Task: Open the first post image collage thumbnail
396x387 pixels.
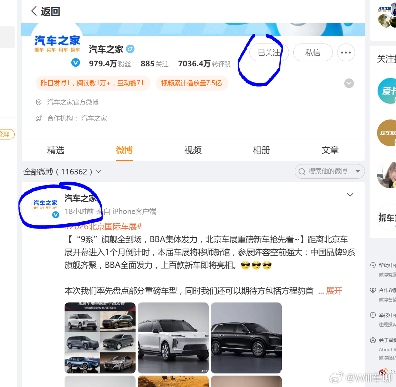Action: click(100, 338)
